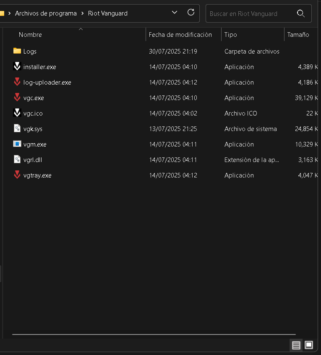Click the installer.exe Vanguard icon

(17, 66)
